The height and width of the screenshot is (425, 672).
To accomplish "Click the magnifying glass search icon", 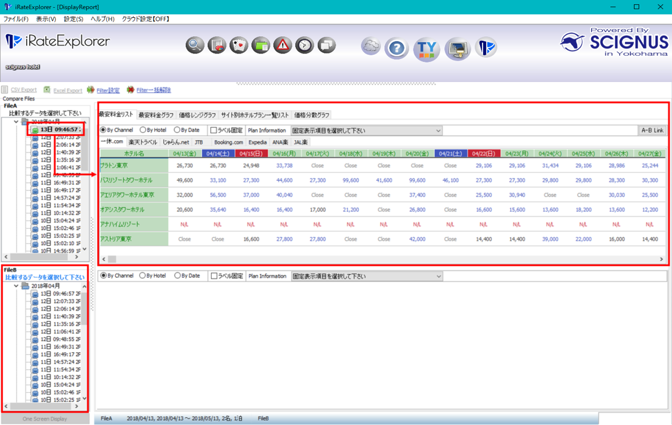I will (195, 45).
